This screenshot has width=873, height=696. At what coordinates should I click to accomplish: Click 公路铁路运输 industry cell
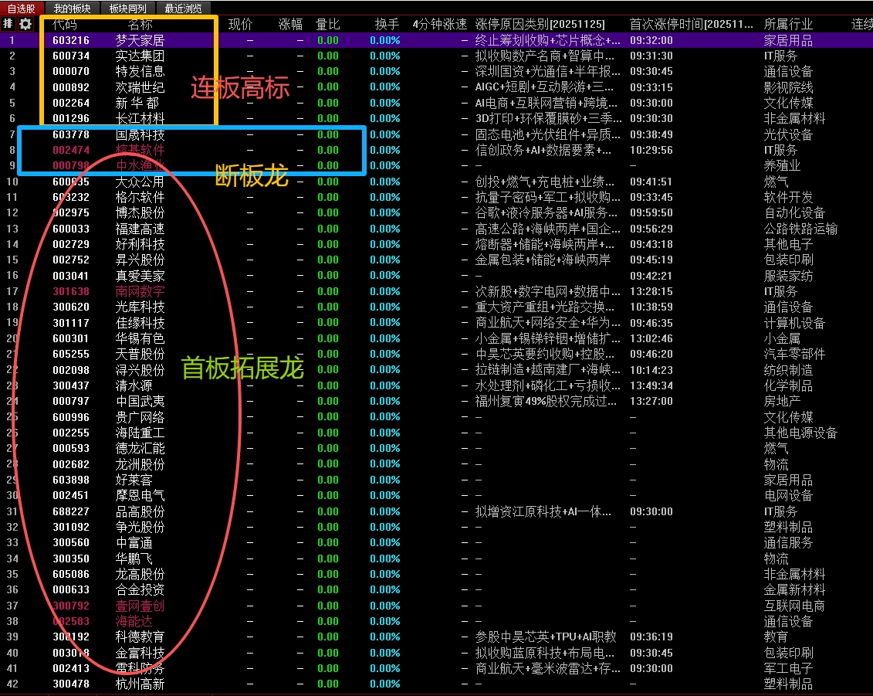[x=800, y=229]
